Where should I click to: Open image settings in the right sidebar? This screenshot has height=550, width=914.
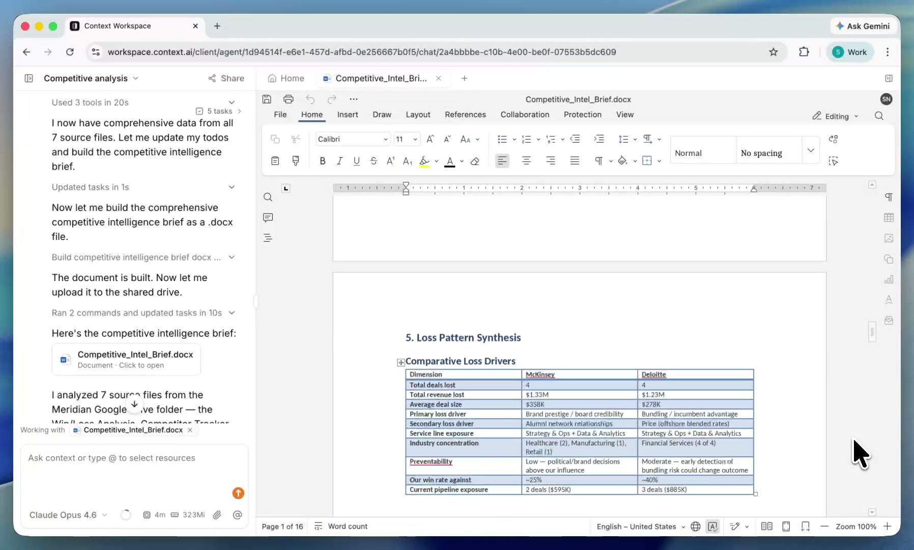coord(889,238)
